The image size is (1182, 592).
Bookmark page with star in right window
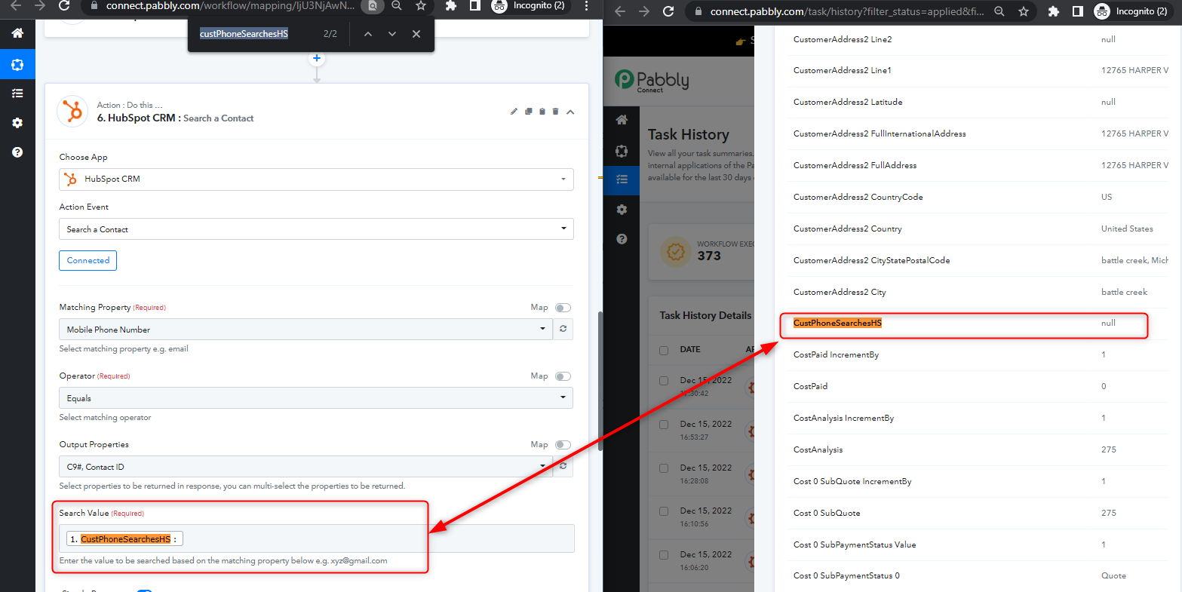1024,11
